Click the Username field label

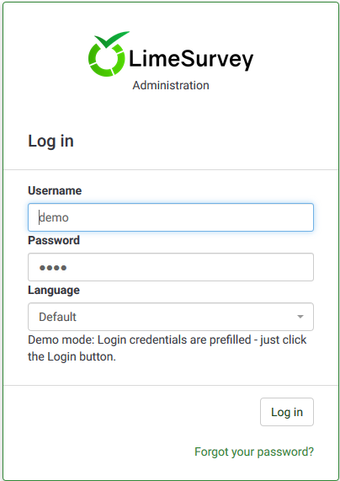(55, 190)
